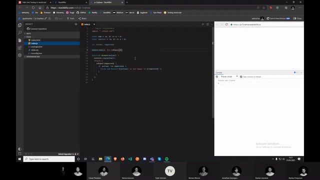Image resolution: width=320 pixels, height=180 pixels.
Task: Open the Explorer files icon in sidebar
Action: (20, 25)
